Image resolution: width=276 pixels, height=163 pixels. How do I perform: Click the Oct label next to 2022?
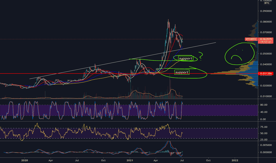point(208,160)
